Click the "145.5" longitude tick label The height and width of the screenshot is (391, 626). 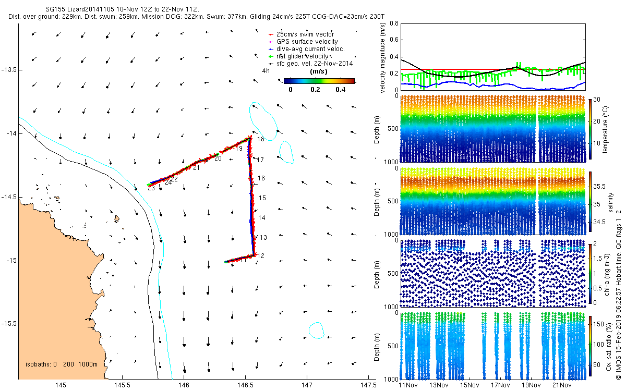click(122, 385)
